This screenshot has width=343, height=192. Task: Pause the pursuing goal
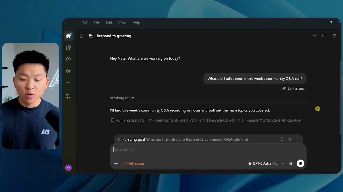pos(289,139)
